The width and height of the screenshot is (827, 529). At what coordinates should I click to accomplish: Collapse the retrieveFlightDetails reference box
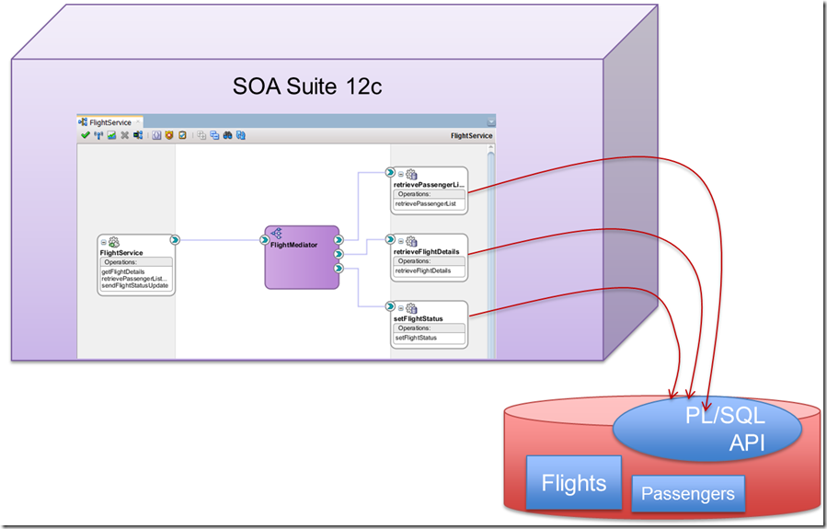tap(401, 241)
